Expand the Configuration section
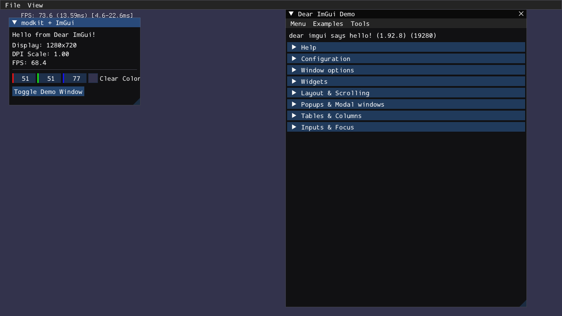The height and width of the screenshot is (316, 562). pos(406,59)
